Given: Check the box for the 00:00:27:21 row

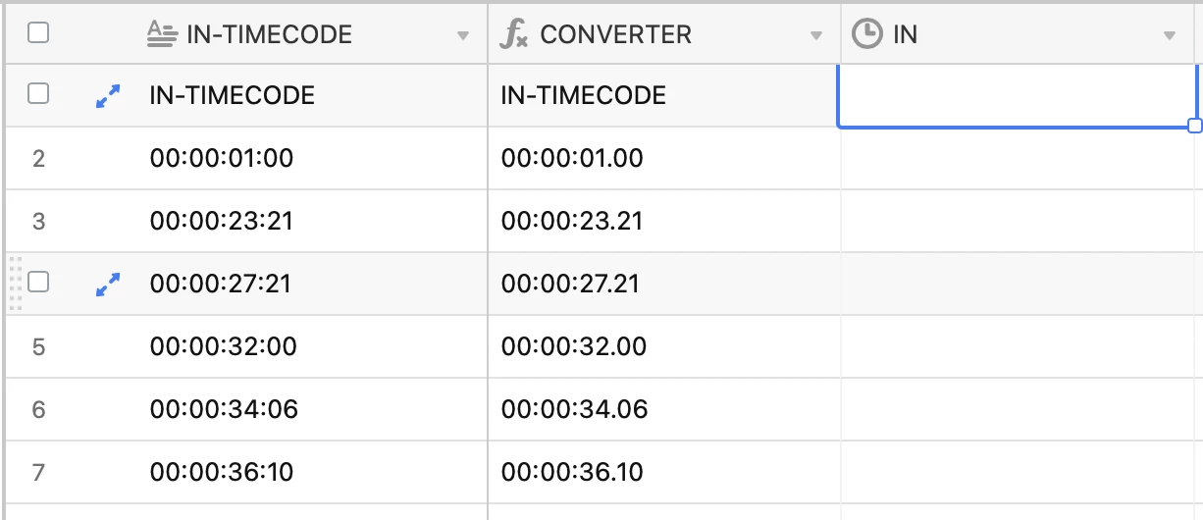Looking at the screenshot, I should pos(38,283).
